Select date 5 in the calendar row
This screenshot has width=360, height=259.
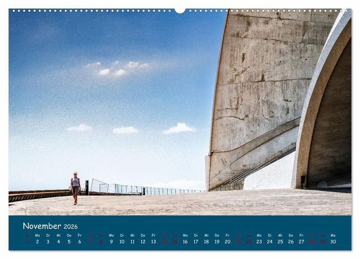point(69,241)
